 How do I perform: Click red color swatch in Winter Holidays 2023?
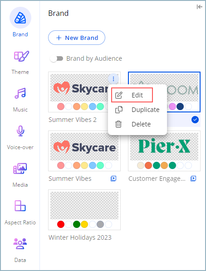coord(61,224)
